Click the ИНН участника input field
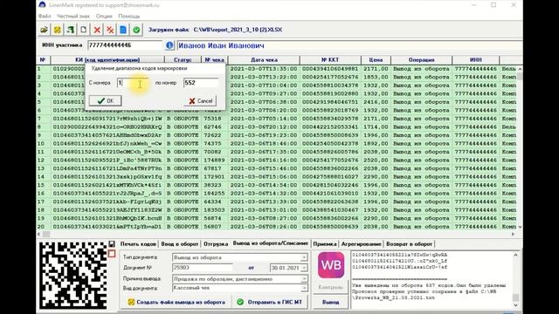The width and height of the screenshot is (559, 314). (125, 45)
